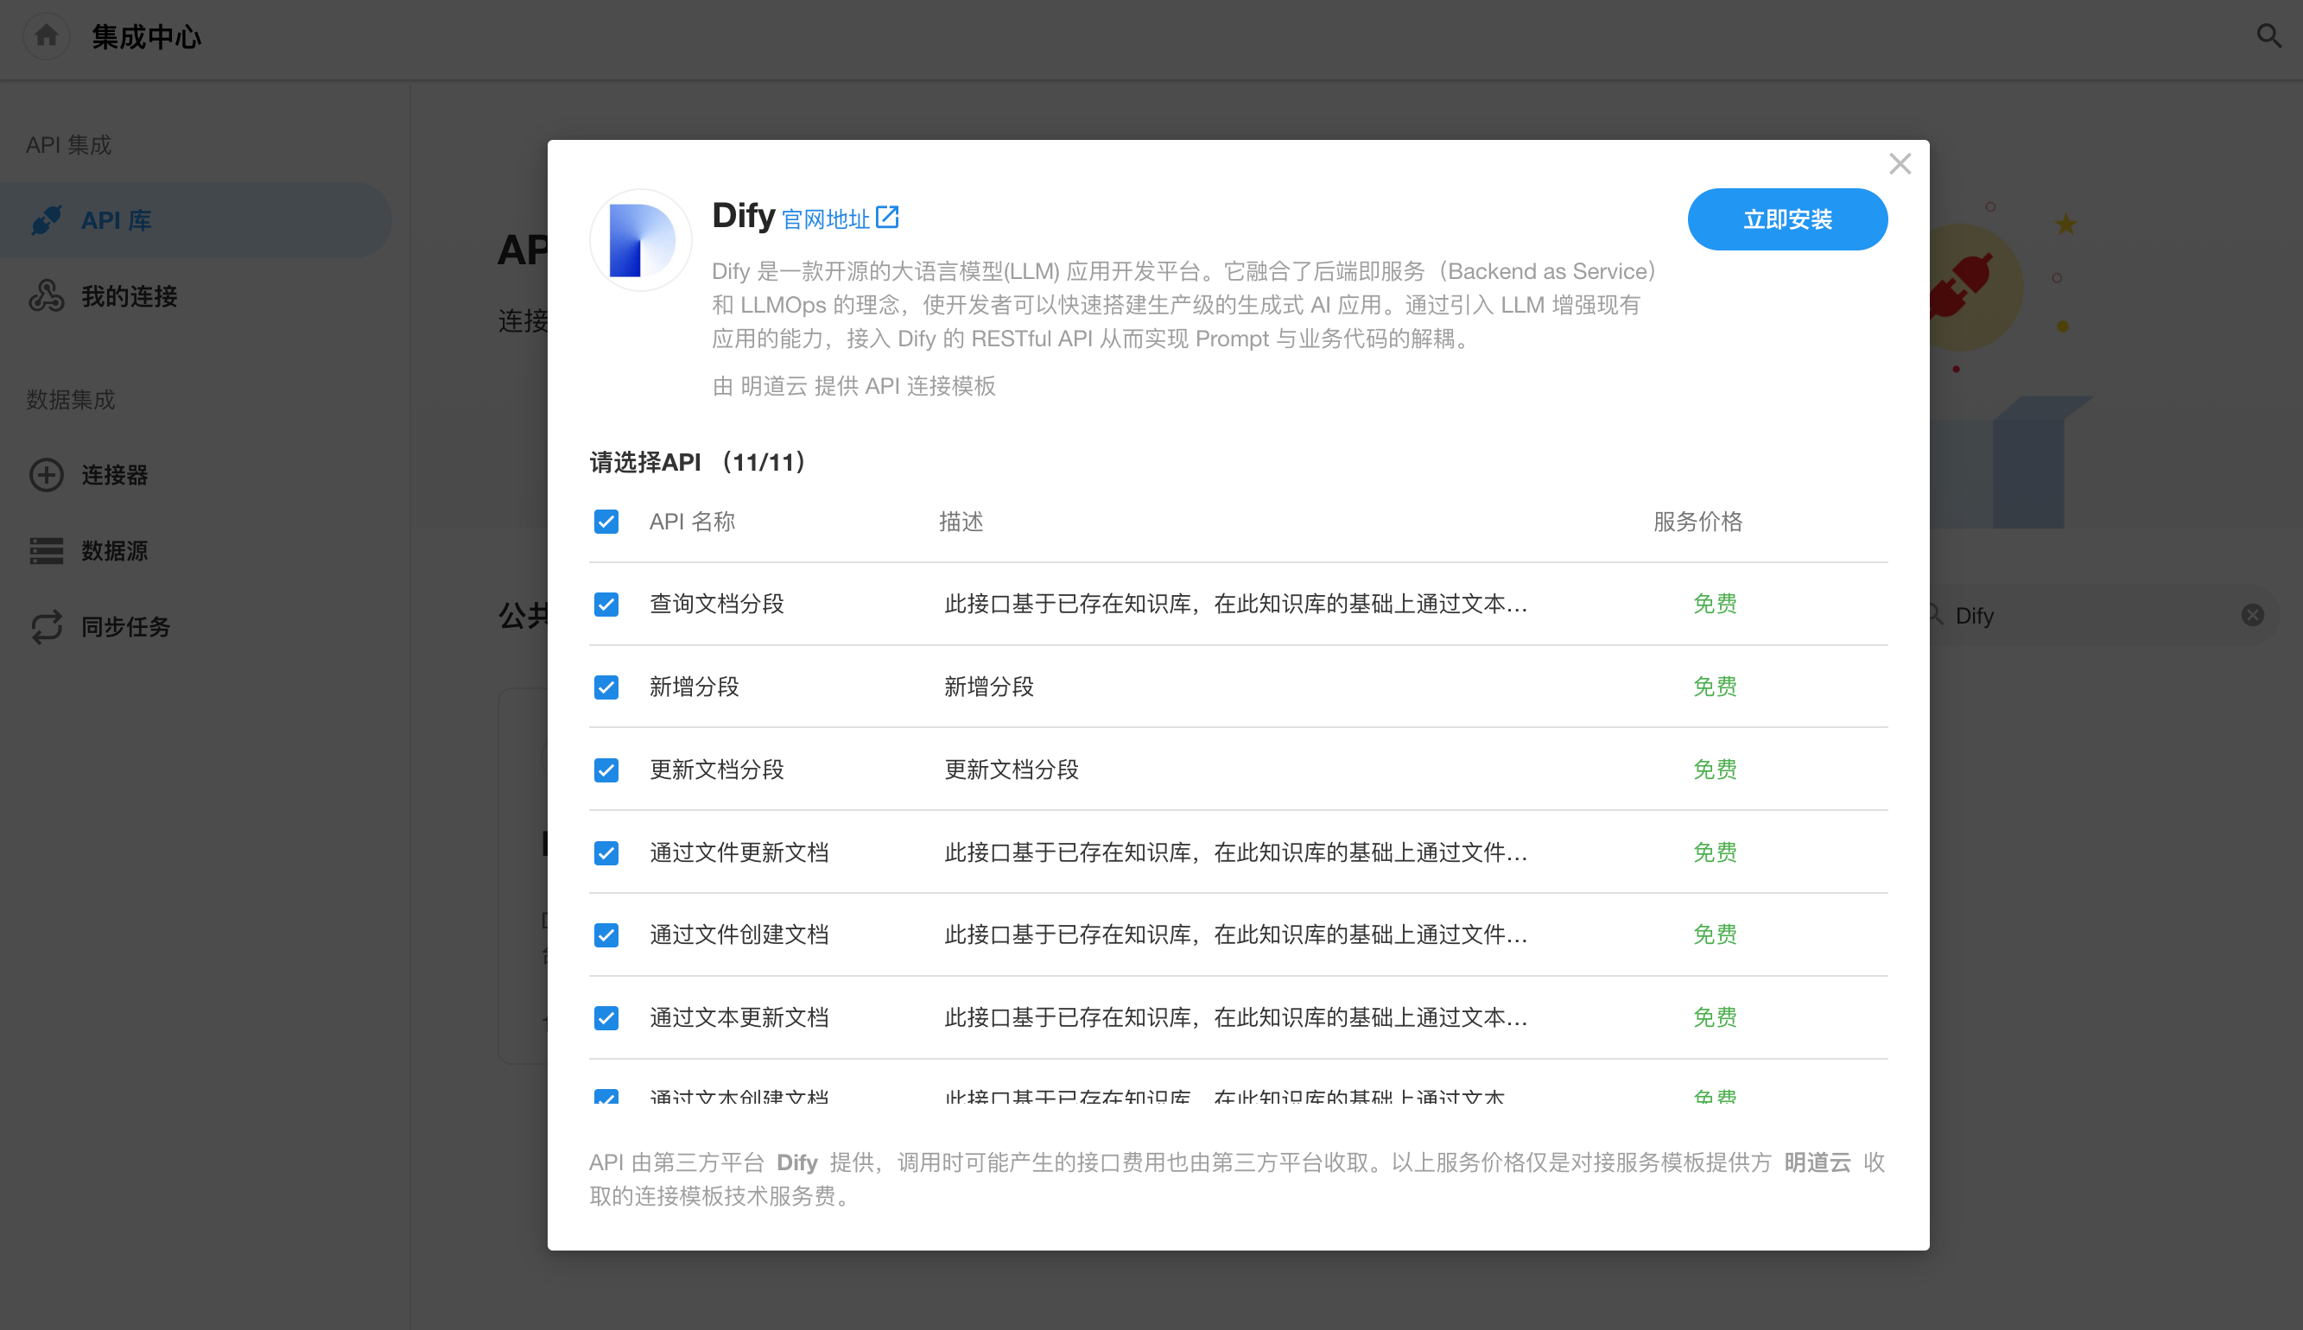Click the 同步任务 sync icon

coord(47,627)
